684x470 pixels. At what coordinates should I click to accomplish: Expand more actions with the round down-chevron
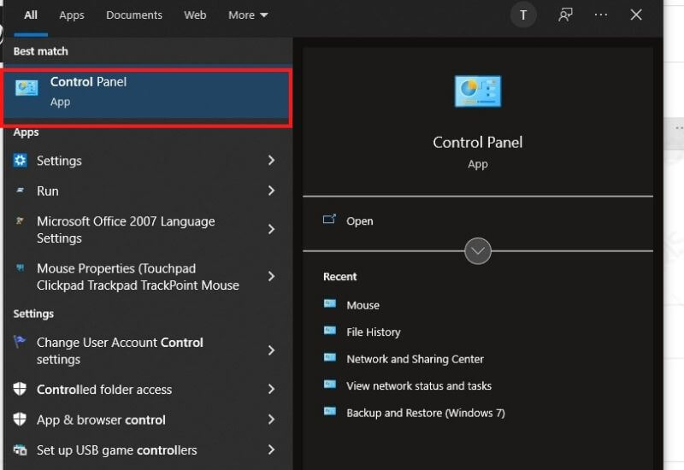(477, 251)
